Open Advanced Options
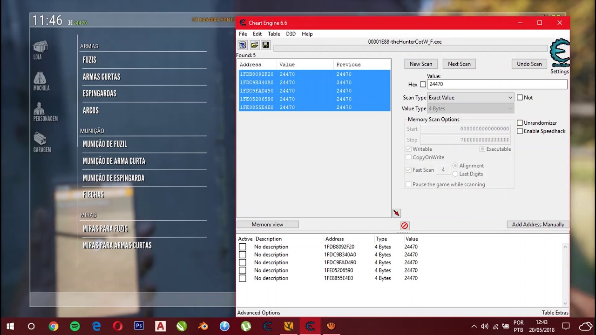This screenshot has width=596, height=335. (258, 313)
